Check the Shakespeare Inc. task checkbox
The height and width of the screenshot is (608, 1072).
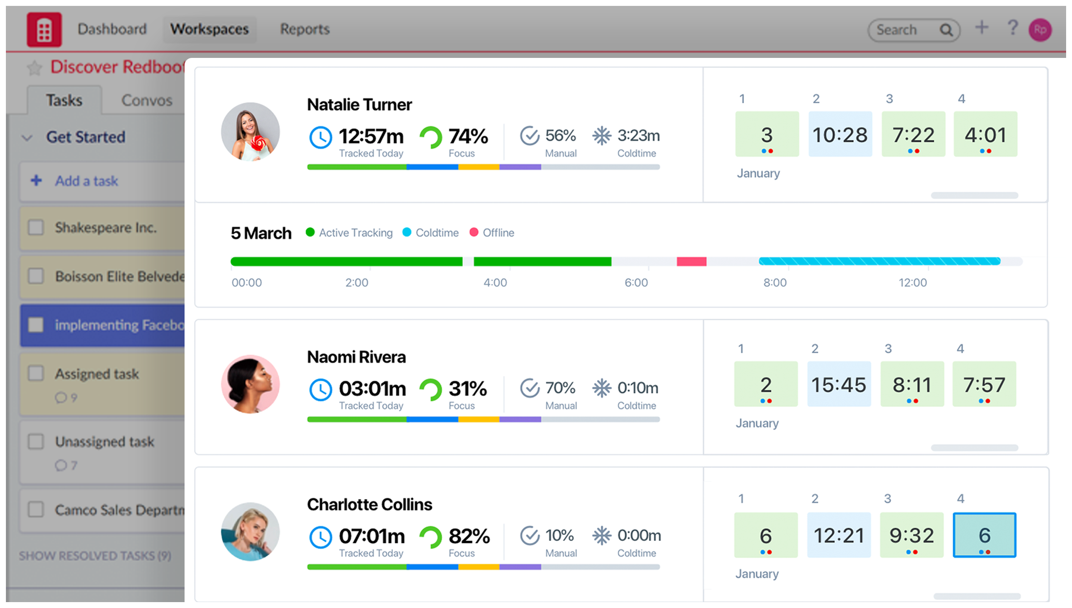click(36, 227)
